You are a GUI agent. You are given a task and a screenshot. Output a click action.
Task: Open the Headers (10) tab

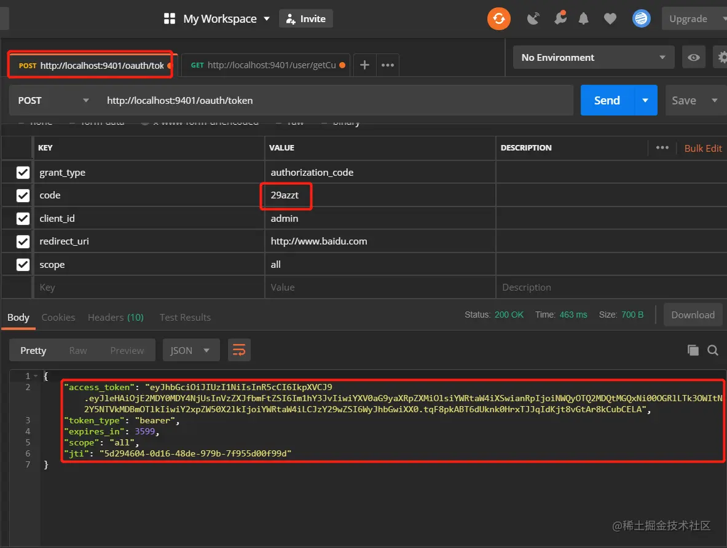116,317
